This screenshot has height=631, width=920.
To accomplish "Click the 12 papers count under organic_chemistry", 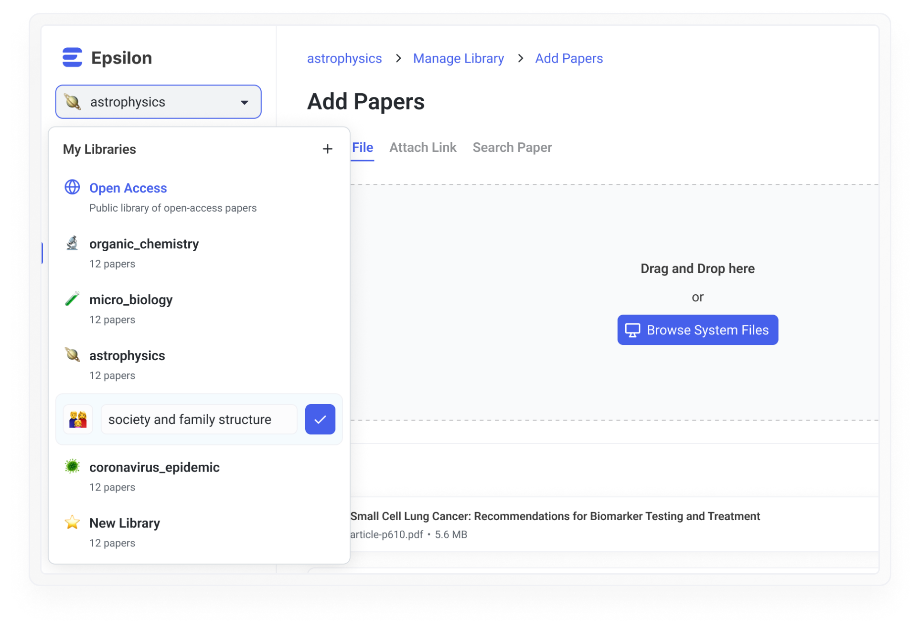I will tap(112, 264).
